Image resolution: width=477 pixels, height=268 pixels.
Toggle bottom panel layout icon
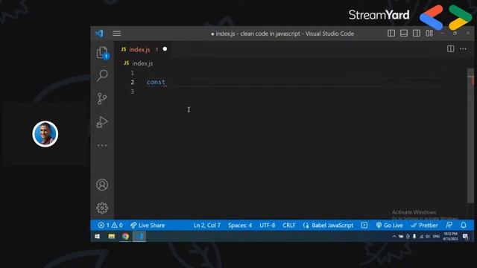(x=404, y=33)
